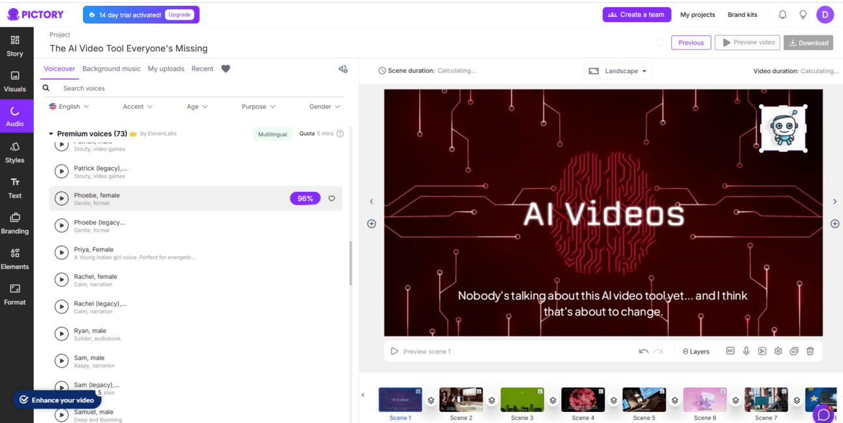
Task: Duplicate the current scene
Action: click(x=794, y=351)
